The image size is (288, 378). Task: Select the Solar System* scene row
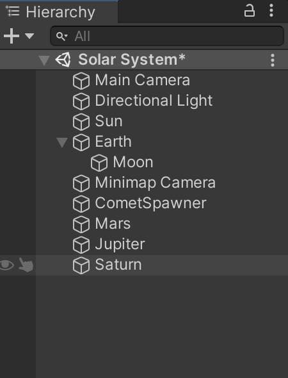point(144,60)
